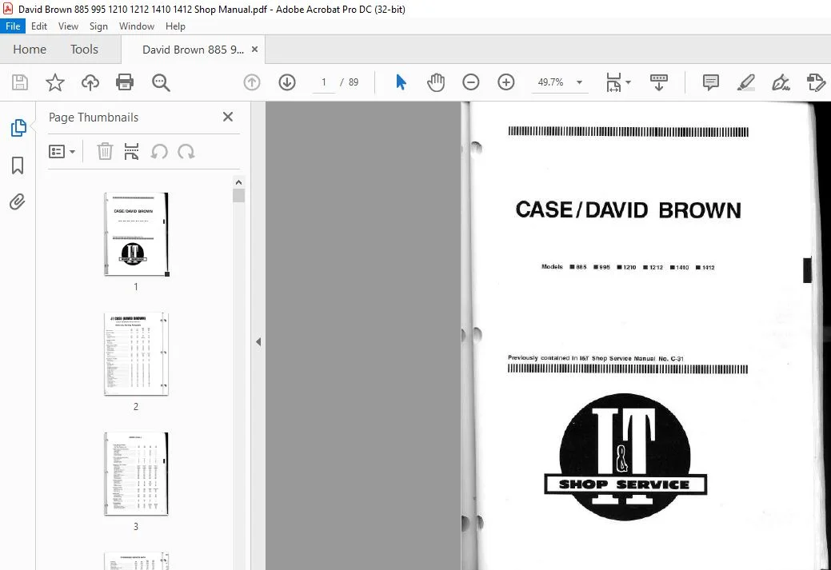Open the zoom level dropdown arrow

(579, 82)
